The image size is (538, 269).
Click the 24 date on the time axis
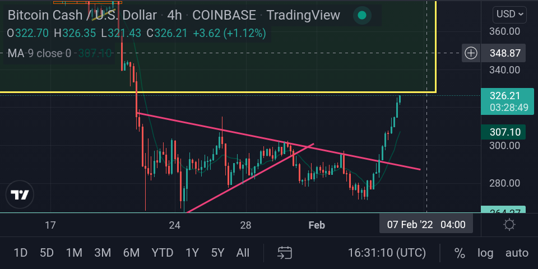[x=174, y=225]
